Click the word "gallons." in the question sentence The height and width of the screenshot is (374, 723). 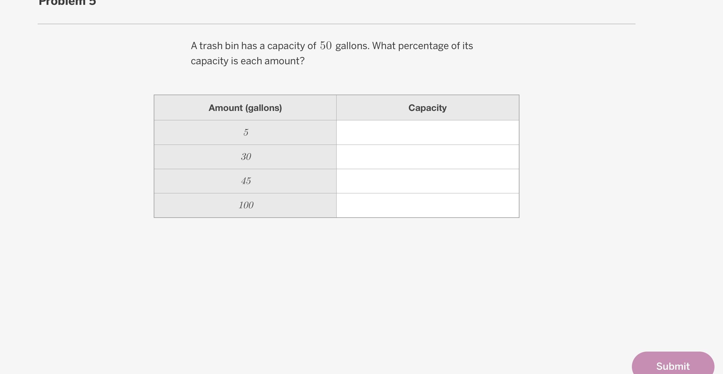[352, 46]
